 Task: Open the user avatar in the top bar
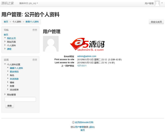(x=157, y=3)
